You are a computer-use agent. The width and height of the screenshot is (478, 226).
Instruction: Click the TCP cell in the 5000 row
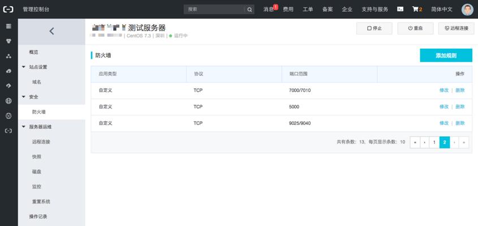[x=198, y=107]
